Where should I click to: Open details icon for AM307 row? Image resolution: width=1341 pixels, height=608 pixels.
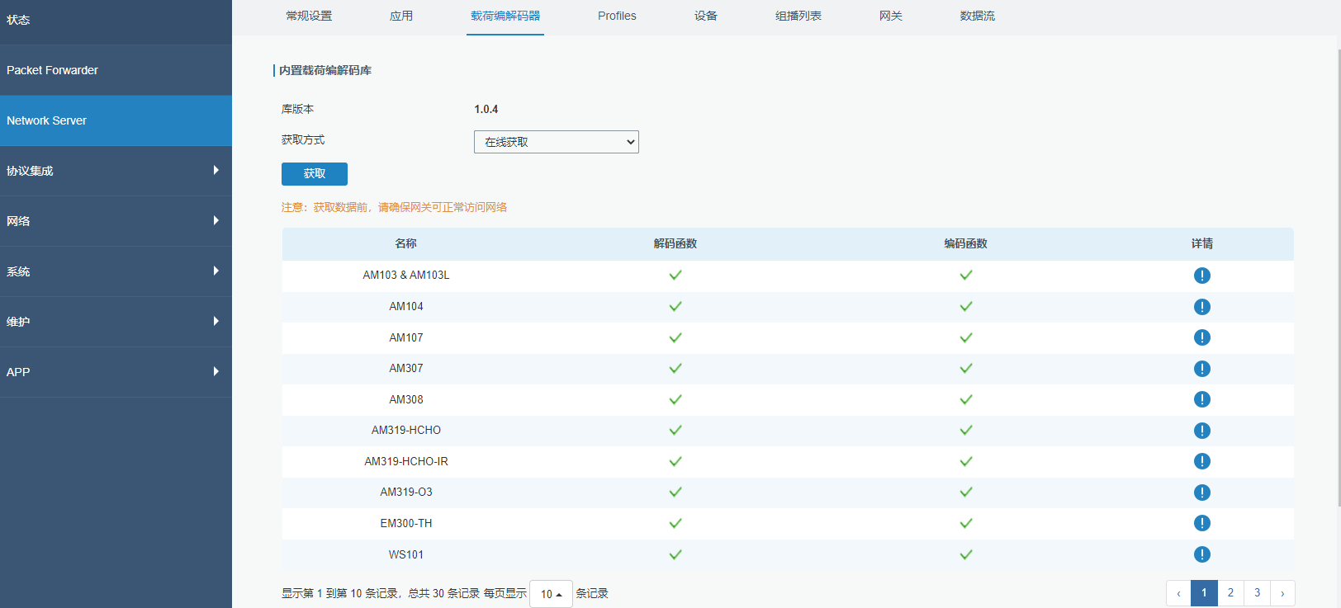coord(1201,369)
